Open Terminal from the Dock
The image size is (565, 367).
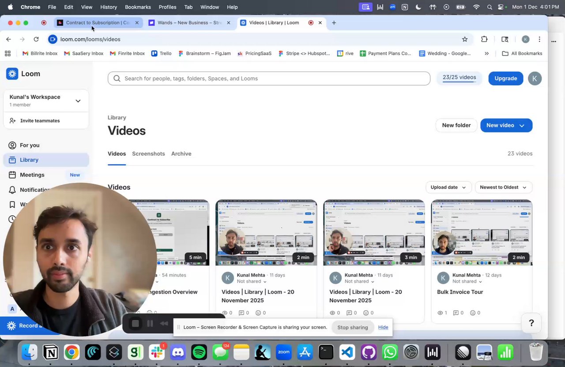[326, 352]
